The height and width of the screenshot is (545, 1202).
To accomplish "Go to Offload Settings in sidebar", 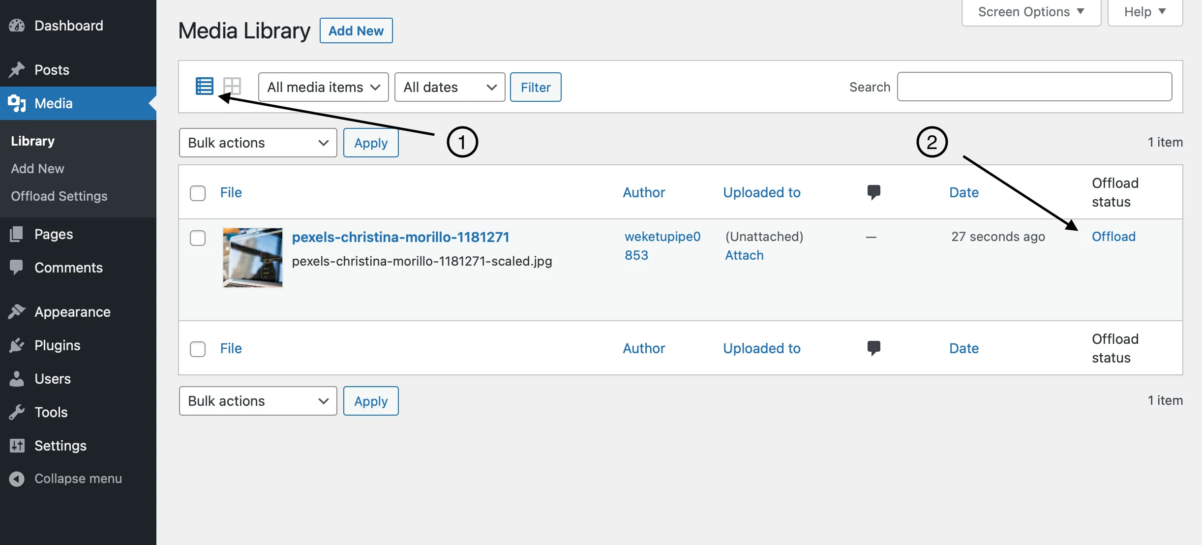I will (x=59, y=196).
